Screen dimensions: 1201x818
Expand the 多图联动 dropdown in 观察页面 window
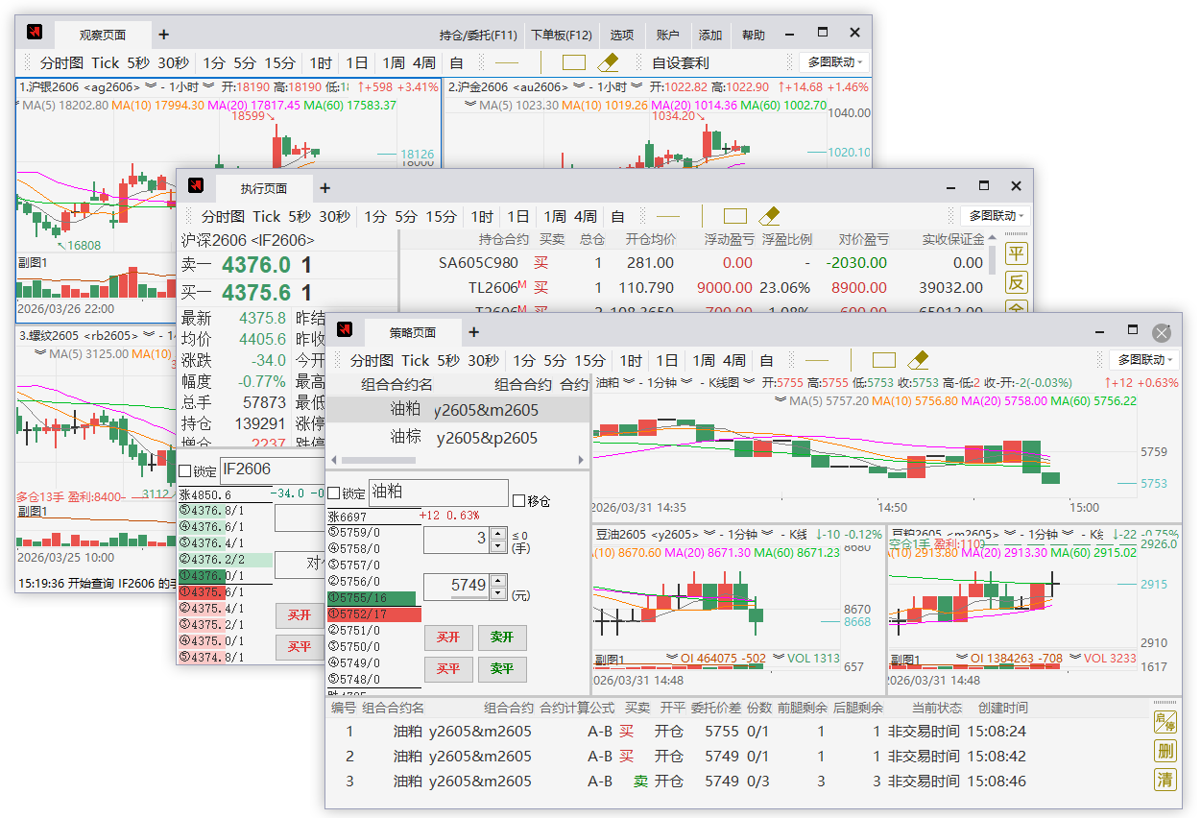(x=834, y=62)
